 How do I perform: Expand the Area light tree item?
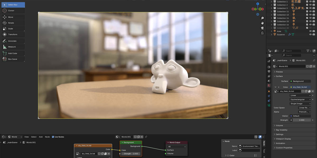pos(271,31)
